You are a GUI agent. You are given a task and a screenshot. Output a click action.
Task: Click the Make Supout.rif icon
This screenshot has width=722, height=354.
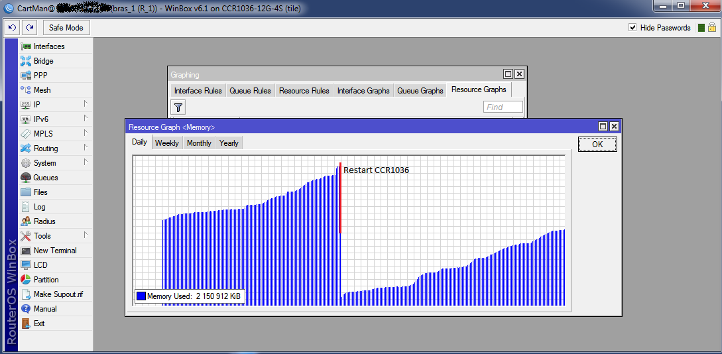click(26, 294)
